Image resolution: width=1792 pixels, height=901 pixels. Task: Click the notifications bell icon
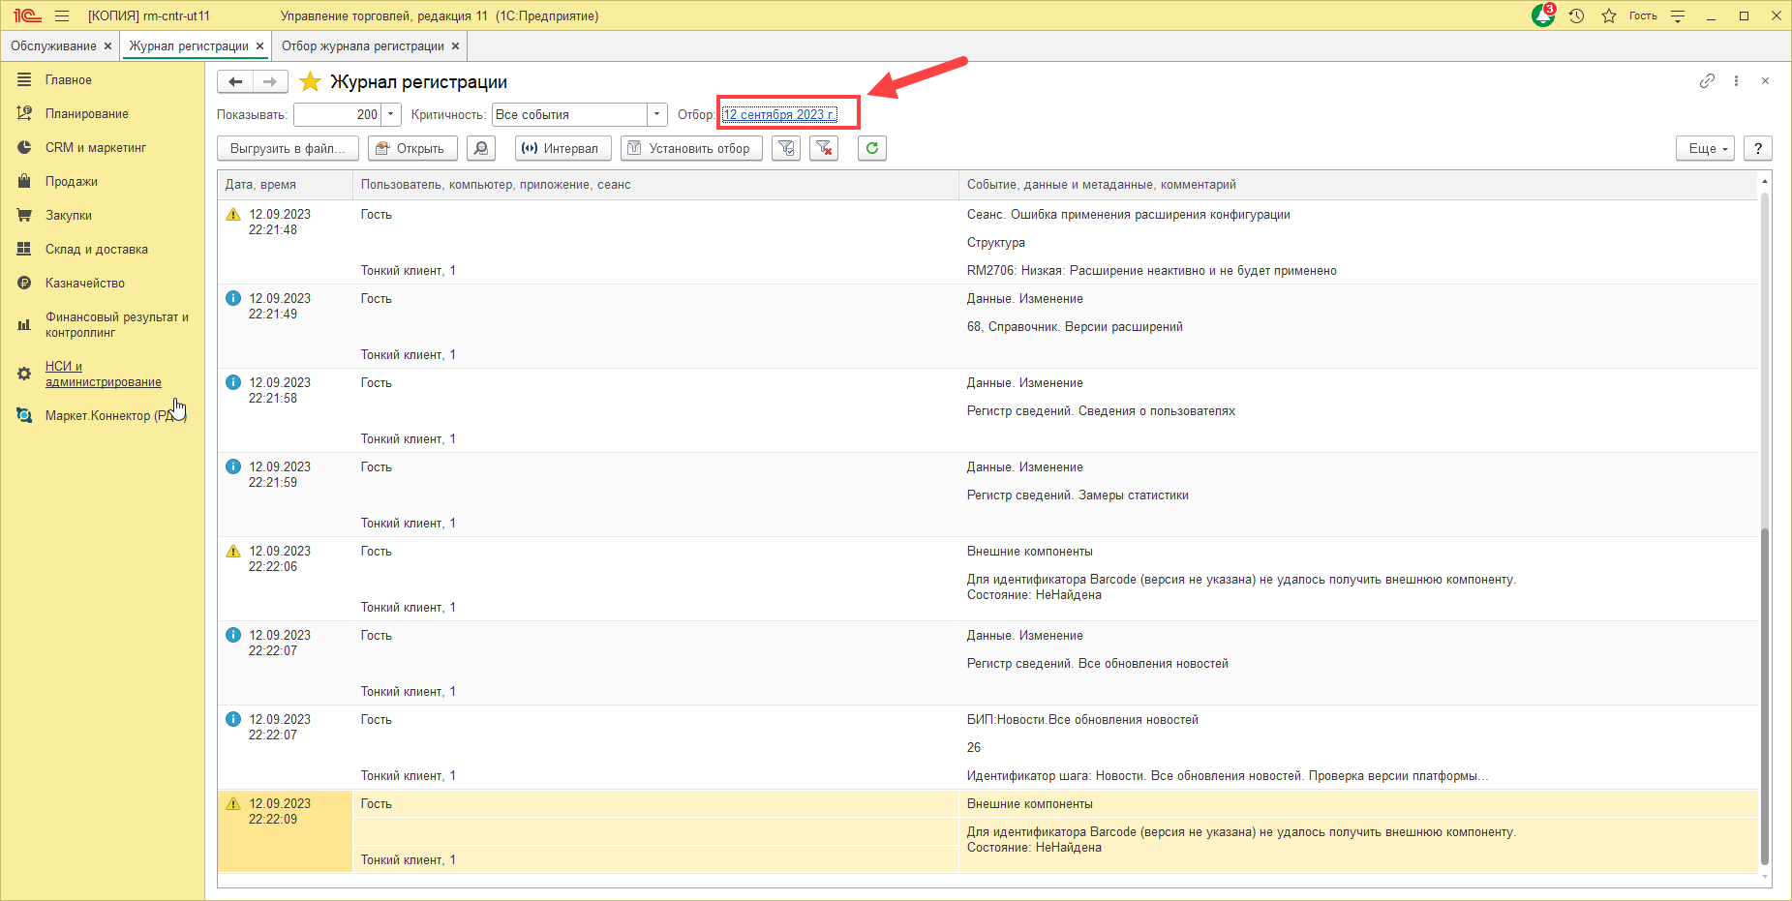tap(1542, 15)
